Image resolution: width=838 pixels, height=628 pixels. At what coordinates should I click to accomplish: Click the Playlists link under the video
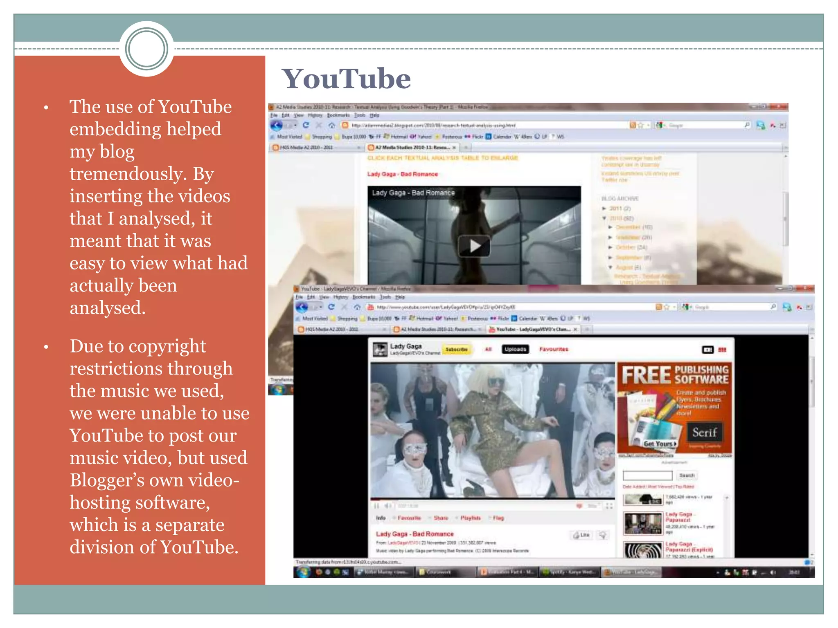pyautogui.click(x=471, y=518)
